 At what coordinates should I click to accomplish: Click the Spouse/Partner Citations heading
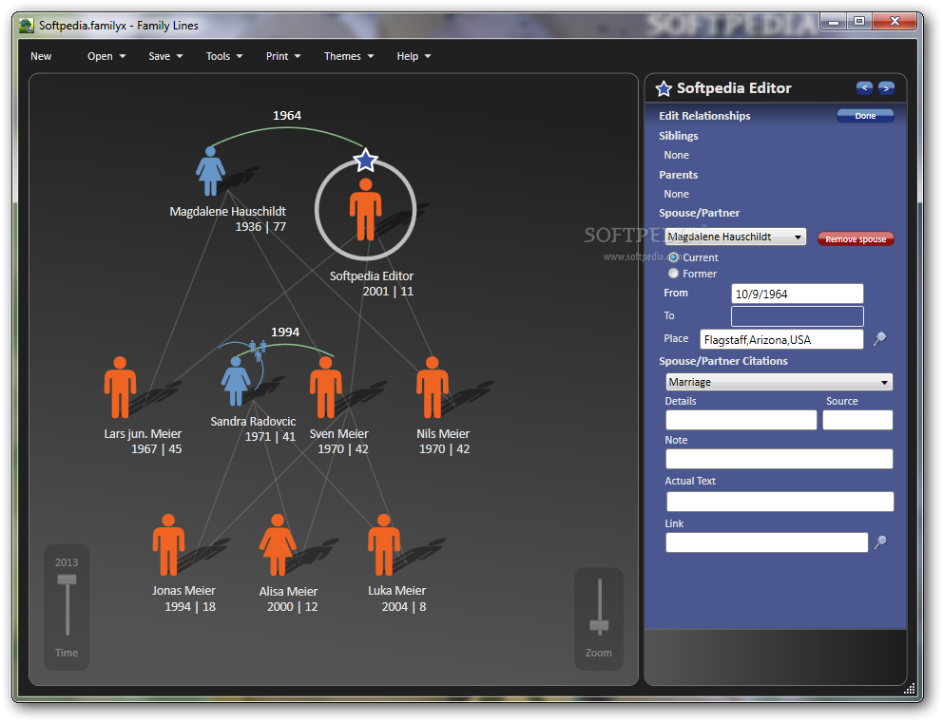tap(722, 361)
